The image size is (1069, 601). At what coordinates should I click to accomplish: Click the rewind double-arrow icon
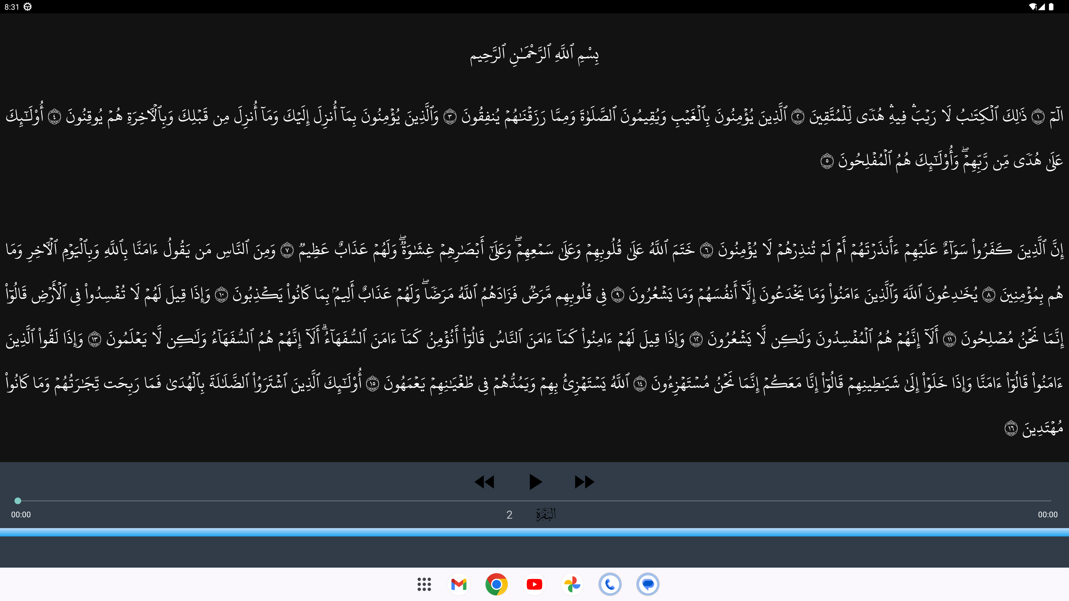tap(484, 482)
